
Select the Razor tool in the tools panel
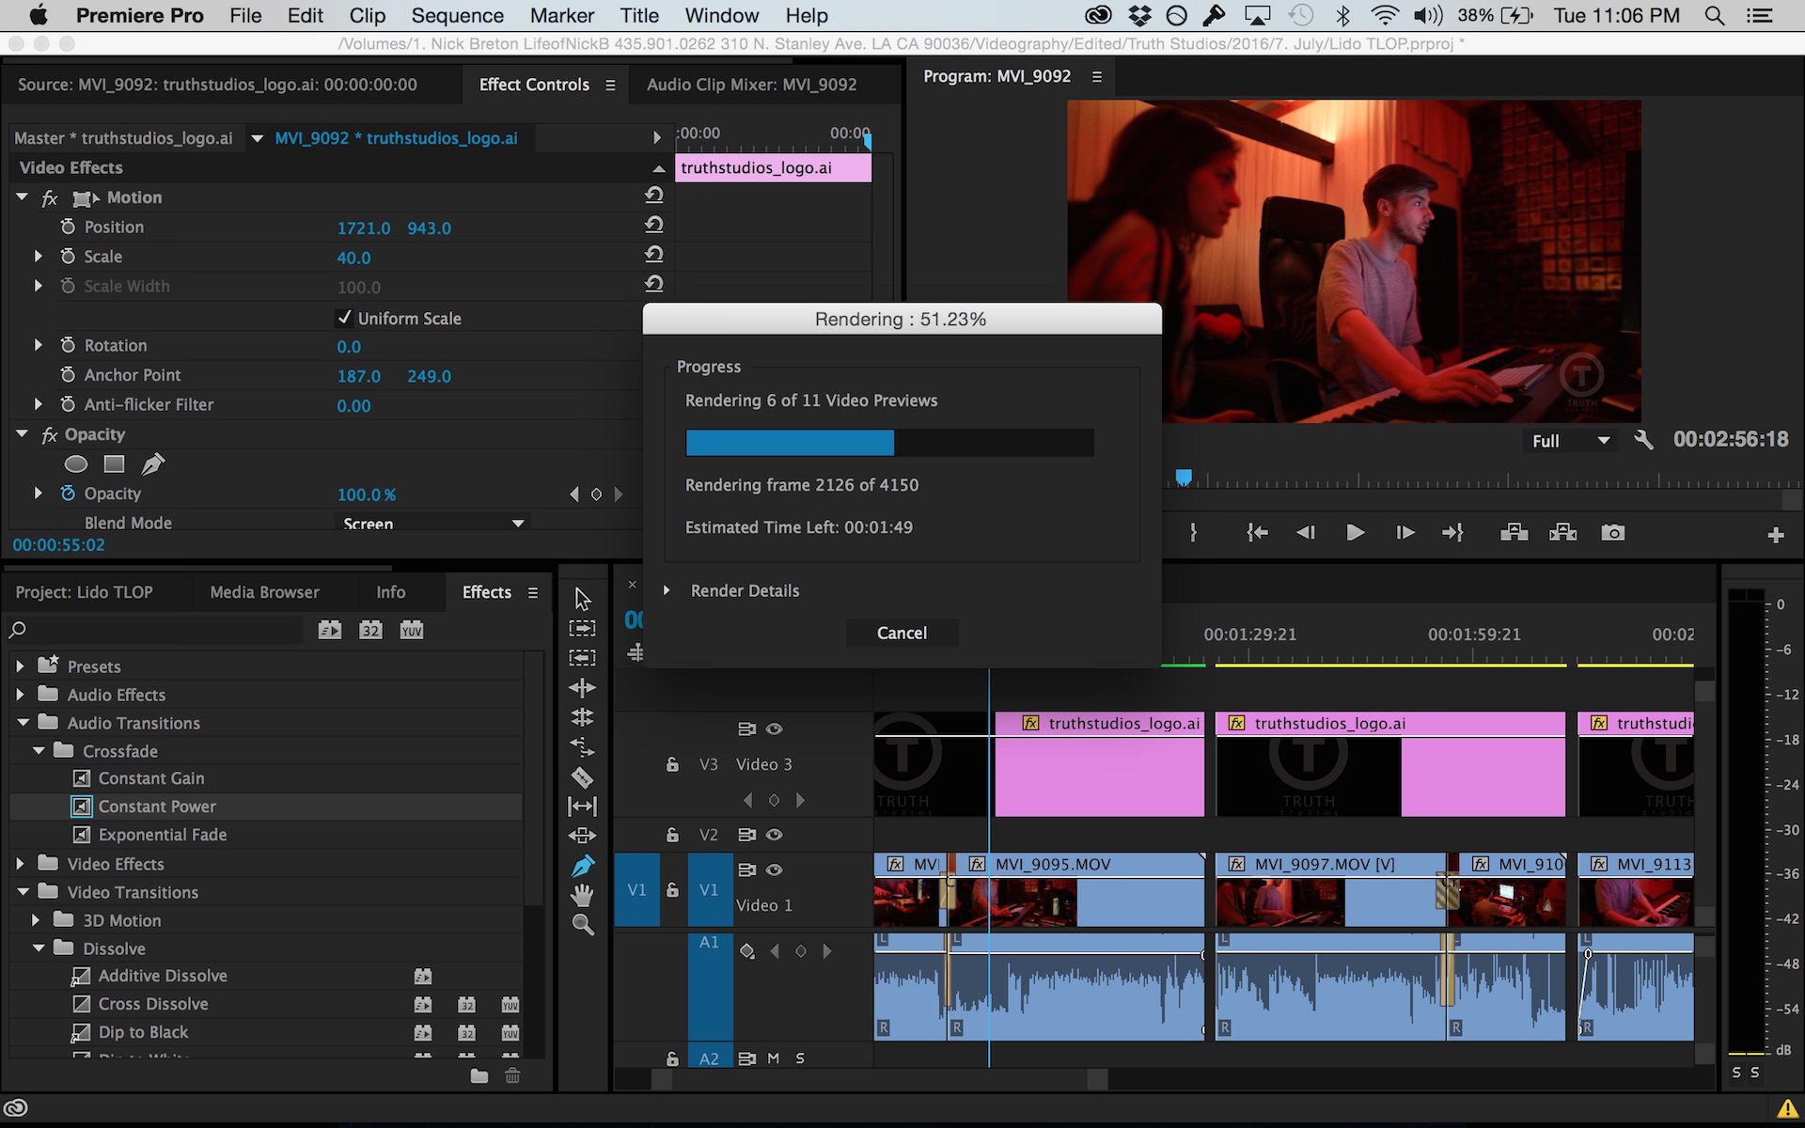point(582,777)
